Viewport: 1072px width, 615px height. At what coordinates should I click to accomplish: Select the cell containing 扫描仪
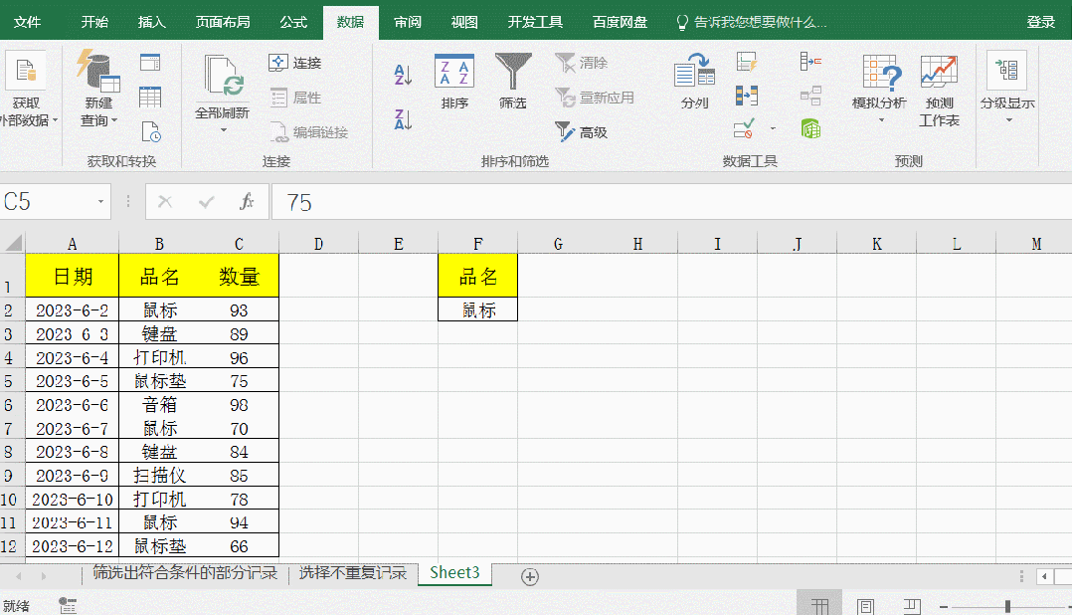tap(159, 476)
